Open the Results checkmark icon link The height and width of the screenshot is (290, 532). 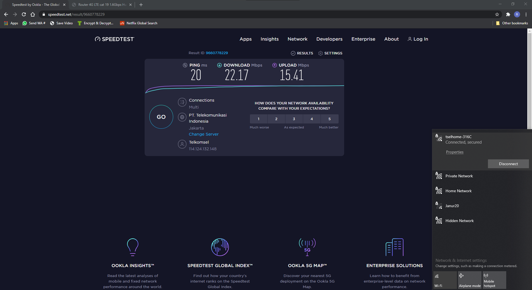click(293, 53)
